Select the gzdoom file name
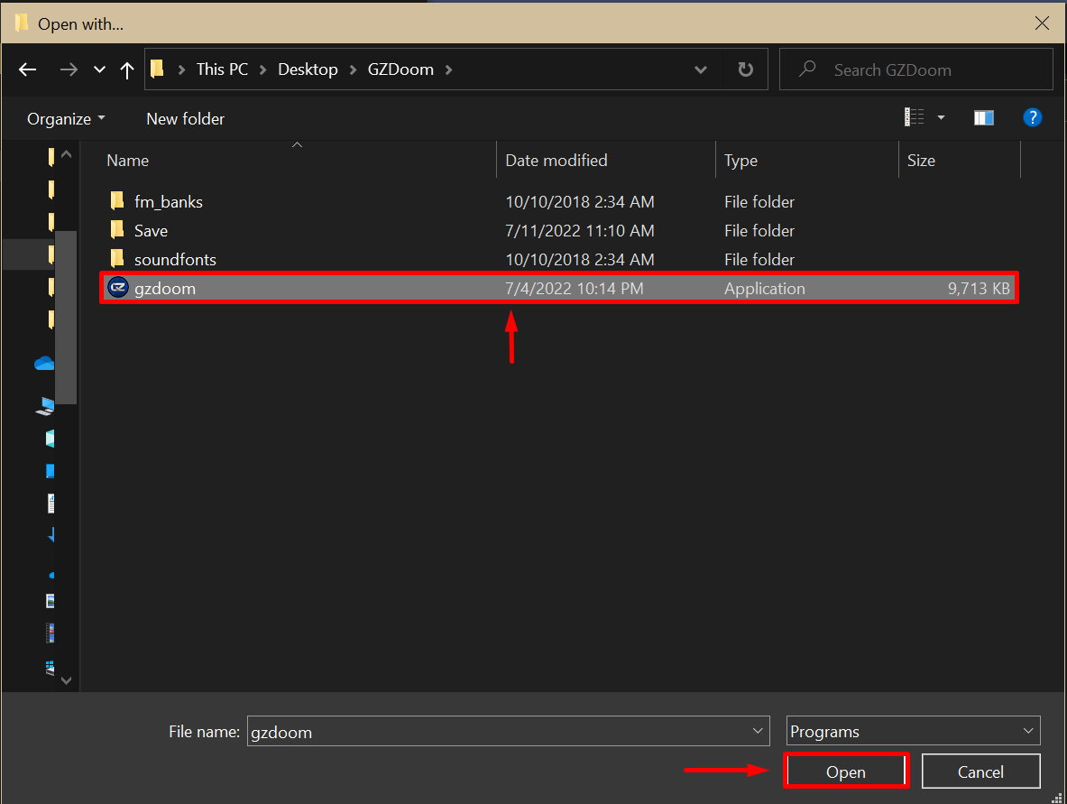1067x804 pixels. pyautogui.click(x=165, y=289)
